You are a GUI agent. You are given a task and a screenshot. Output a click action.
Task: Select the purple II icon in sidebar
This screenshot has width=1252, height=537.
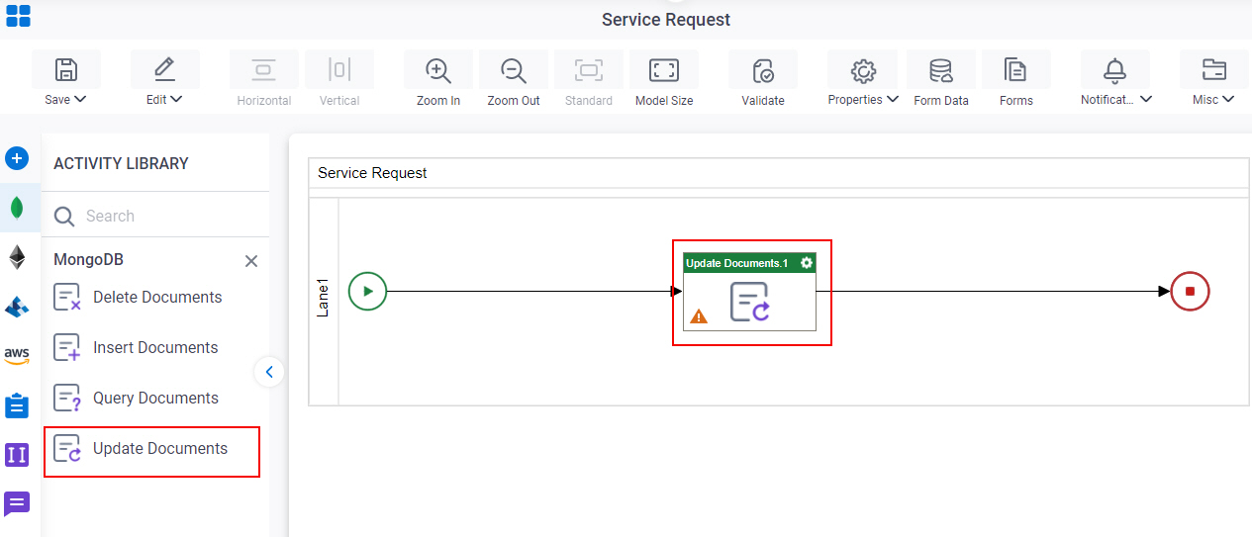(17, 455)
